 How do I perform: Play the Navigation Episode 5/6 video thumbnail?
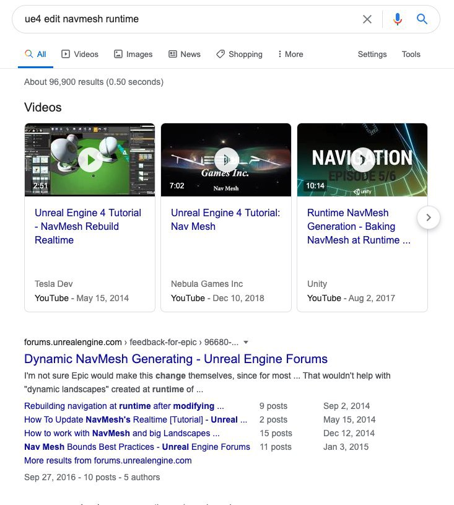pyautogui.click(x=362, y=160)
